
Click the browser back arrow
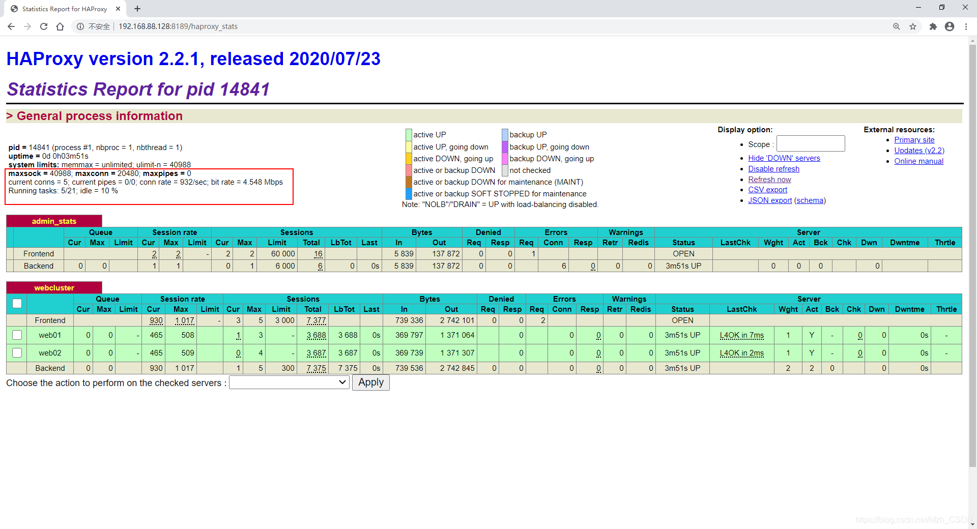[x=11, y=26]
